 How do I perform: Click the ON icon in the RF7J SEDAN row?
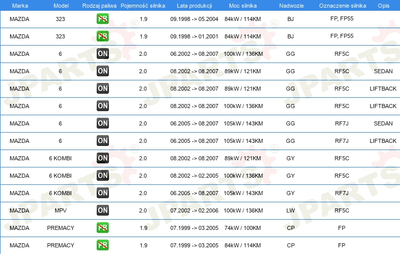[102, 123]
